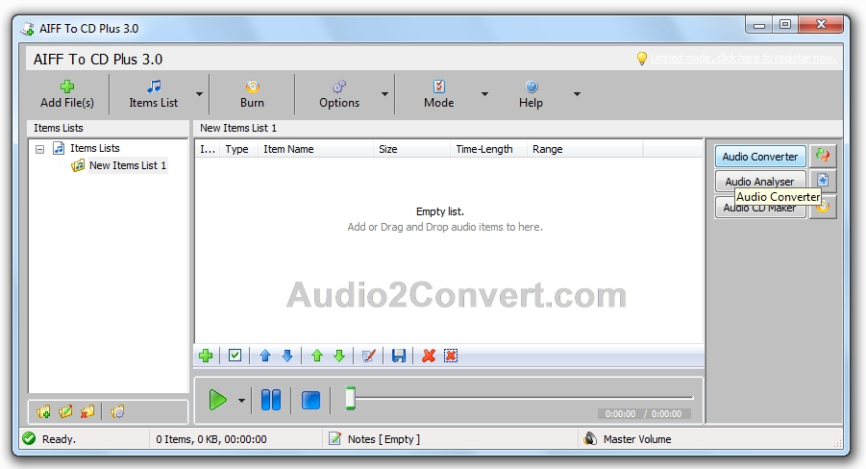Click the blue down arrow icon

[287, 356]
